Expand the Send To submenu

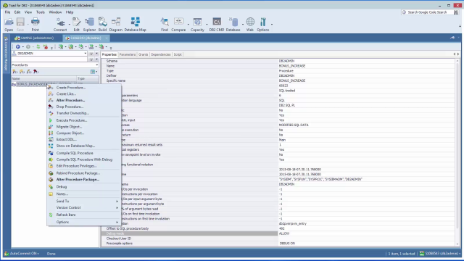[x=84, y=201]
